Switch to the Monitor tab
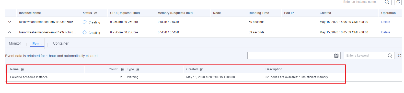Image resolution: width=404 pixels, height=93 pixels. coord(15,43)
